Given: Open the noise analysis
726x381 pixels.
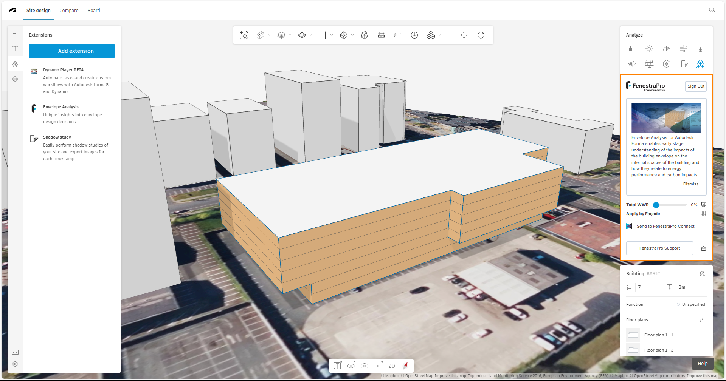Looking at the screenshot, I should click(x=632, y=64).
